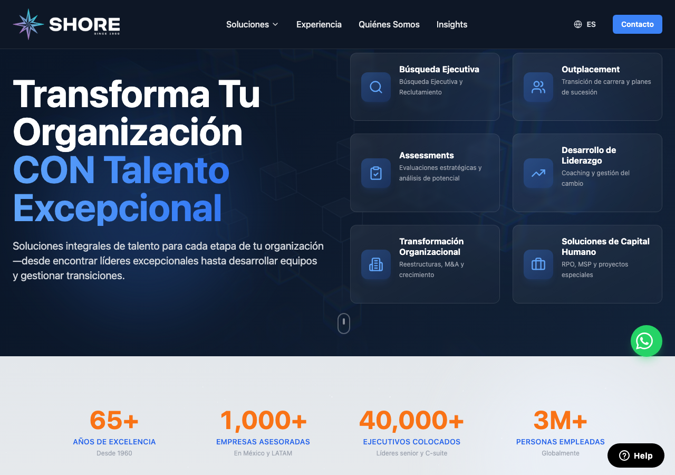675x475 pixels.
Task: Open the Assessments card title
Action: [427, 155]
